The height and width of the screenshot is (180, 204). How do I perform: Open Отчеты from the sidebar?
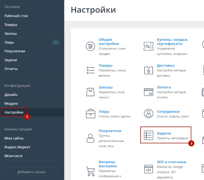11,69
